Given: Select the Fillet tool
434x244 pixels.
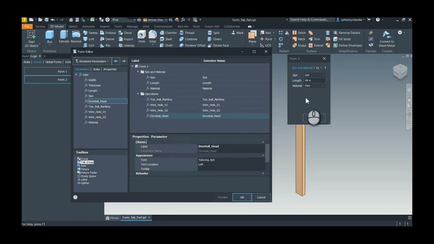Looking at the screenshot, I should pyautogui.click(x=153, y=37).
